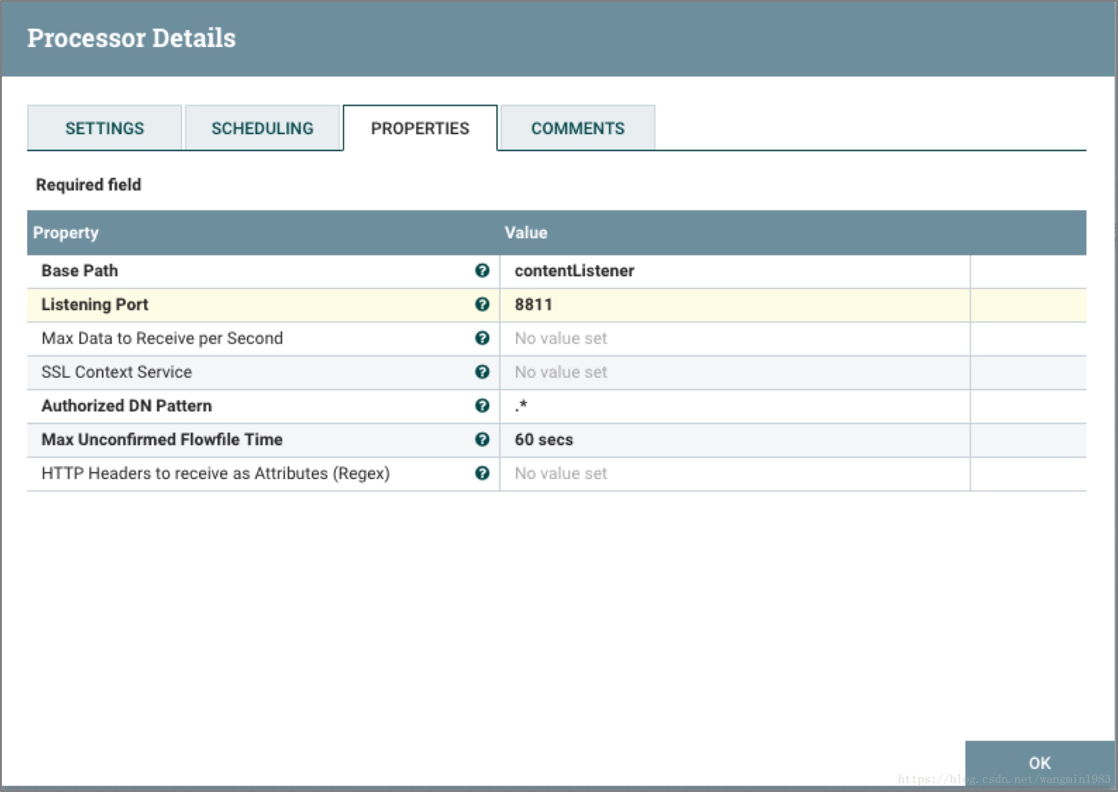This screenshot has width=1118, height=792.
Task: Click the Listening Port property name
Action: pos(95,305)
